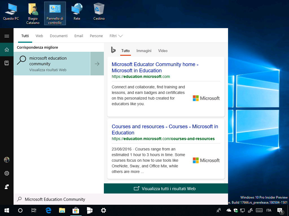
Task: Click the user account avatar in sidebar
Action: (7, 160)
